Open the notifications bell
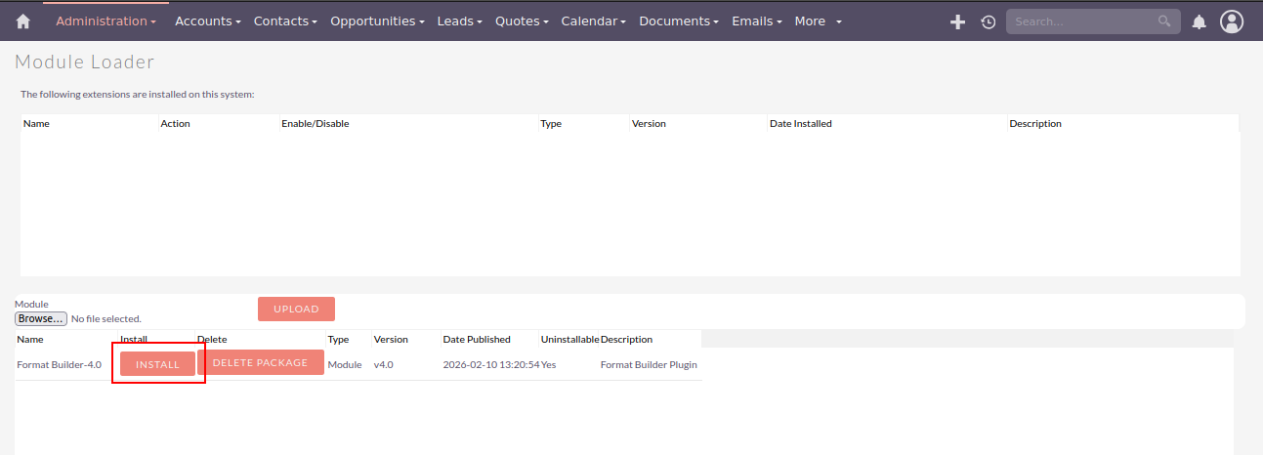This screenshot has height=455, width=1263. [x=1199, y=21]
